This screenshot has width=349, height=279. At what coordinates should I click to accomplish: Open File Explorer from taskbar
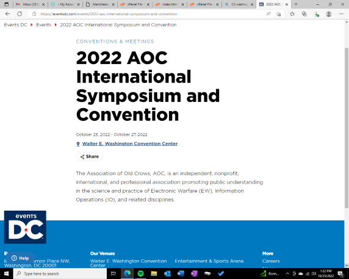pyautogui.click(x=154, y=274)
